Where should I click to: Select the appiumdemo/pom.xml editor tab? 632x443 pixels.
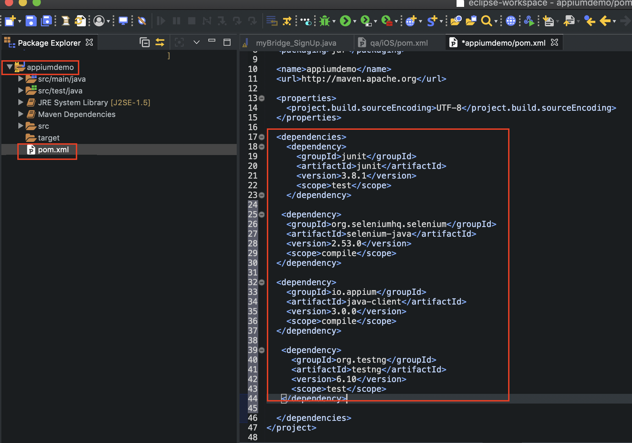point(503,43)
